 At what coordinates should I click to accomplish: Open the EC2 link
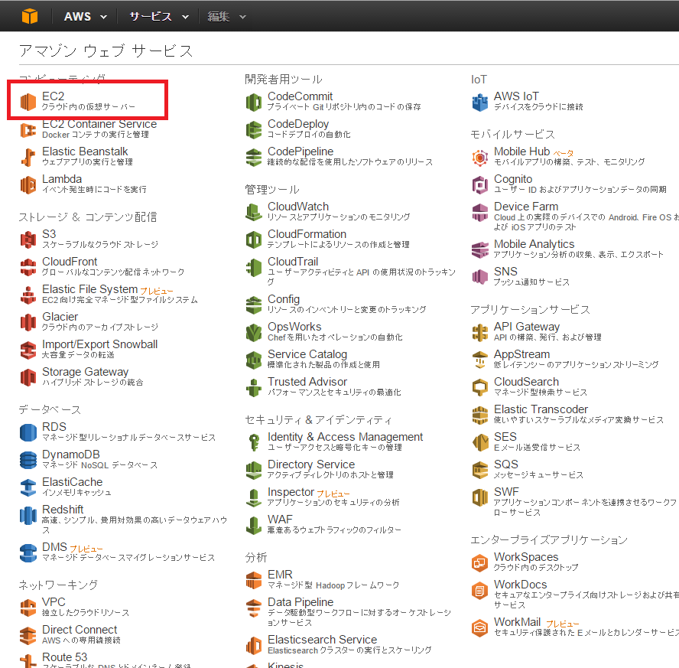(x=54, y=96)
